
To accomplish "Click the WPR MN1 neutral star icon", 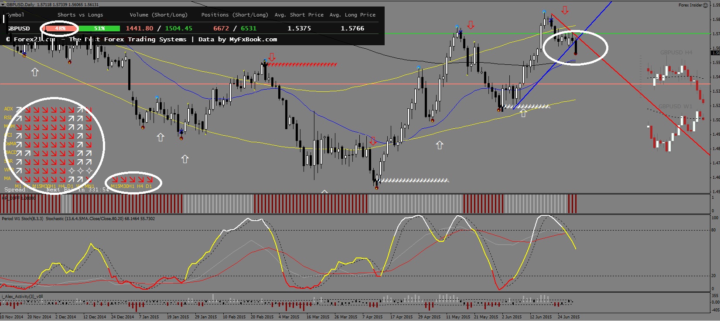I will 89,171.
